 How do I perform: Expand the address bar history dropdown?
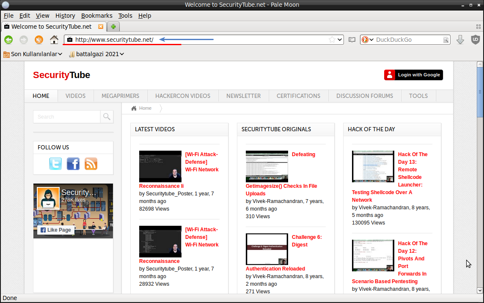[x=340, y=39]
